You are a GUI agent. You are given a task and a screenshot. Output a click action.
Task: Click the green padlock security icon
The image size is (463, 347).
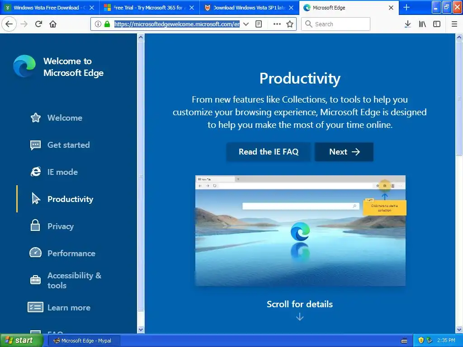107,24
